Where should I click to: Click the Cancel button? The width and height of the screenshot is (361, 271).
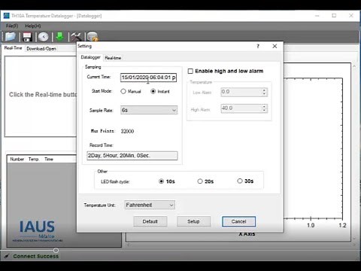pos(238,221)
